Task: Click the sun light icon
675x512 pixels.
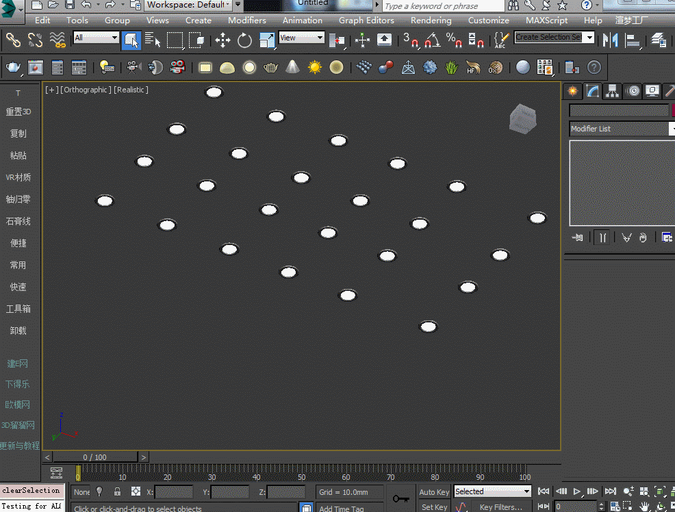Action: [x=314, y=67]
